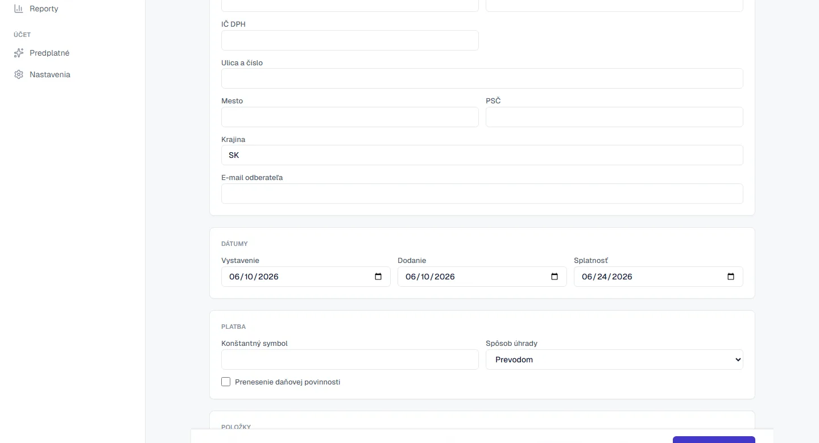Viewport: 819px width, 443px height.
Task: Click the "Mesto" label text
Action: [x=232, y=101]
